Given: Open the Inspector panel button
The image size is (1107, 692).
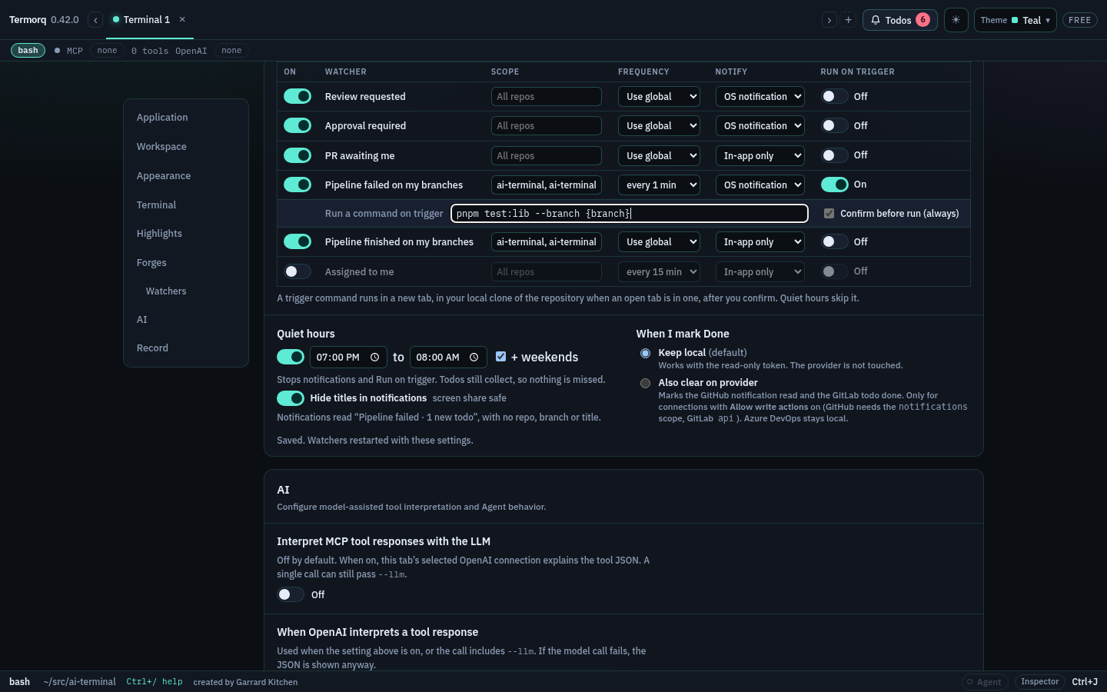Looking at the screenshot, I should click(1039, 682).
